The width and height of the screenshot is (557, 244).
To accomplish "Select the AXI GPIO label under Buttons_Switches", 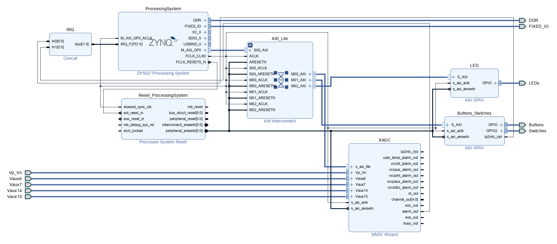I will [474, 148].
